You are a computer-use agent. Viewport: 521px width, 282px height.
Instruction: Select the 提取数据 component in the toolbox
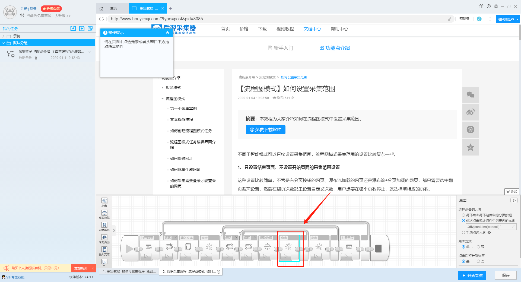coord(104,214)
